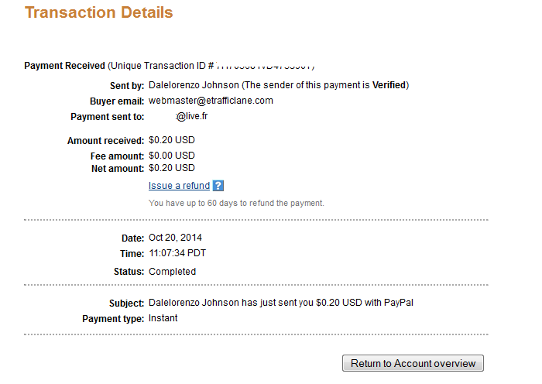Viewport: 542px width, 384px height.
Task: Open the Issue a refund link
Action: pyautogui.click(x=179, y=186)
